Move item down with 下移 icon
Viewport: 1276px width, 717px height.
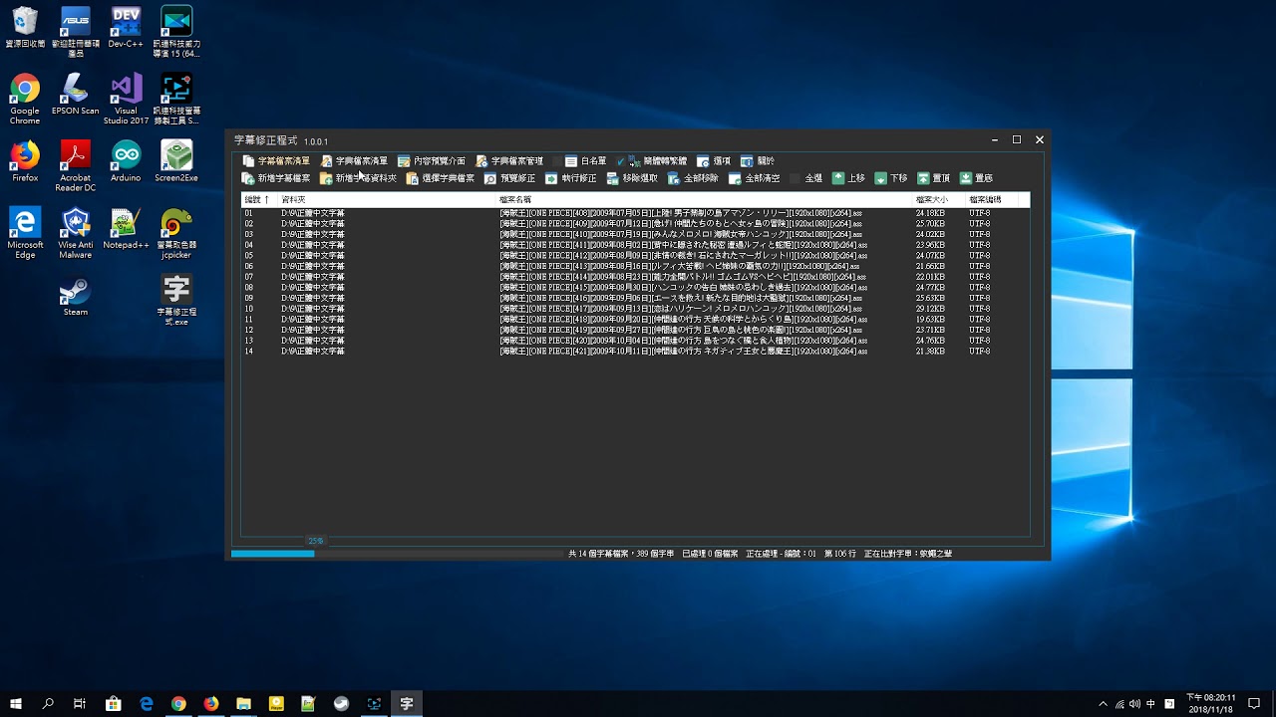881,178
